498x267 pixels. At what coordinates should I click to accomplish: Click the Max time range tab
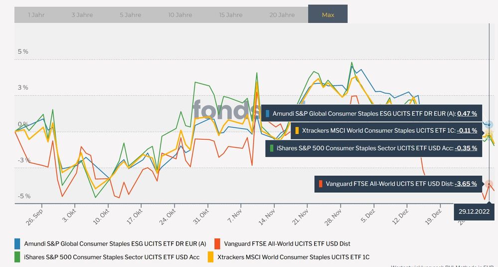point(328,15)
